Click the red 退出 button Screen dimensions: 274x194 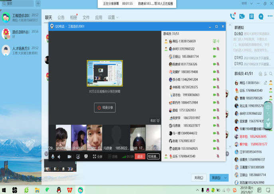click(x=140, y=157)
